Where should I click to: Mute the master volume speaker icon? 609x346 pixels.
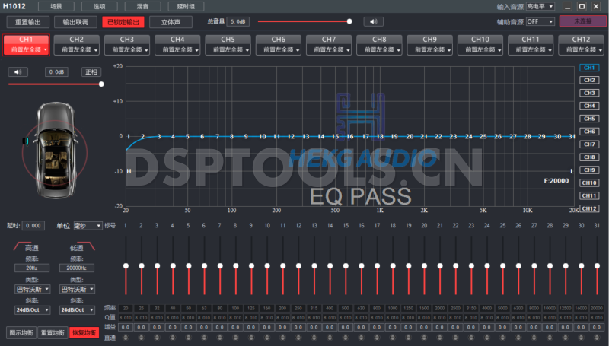tap(373, 22)
